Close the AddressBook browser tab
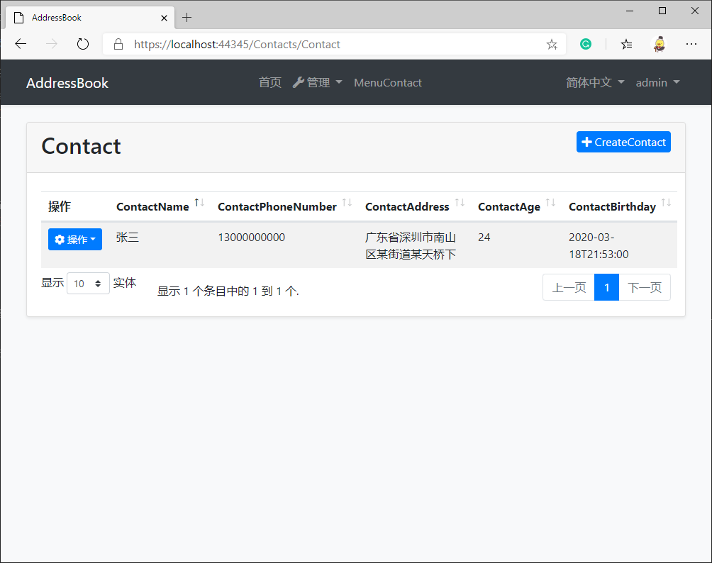Screen dimensions: 712x563 (x=164, y=18)
